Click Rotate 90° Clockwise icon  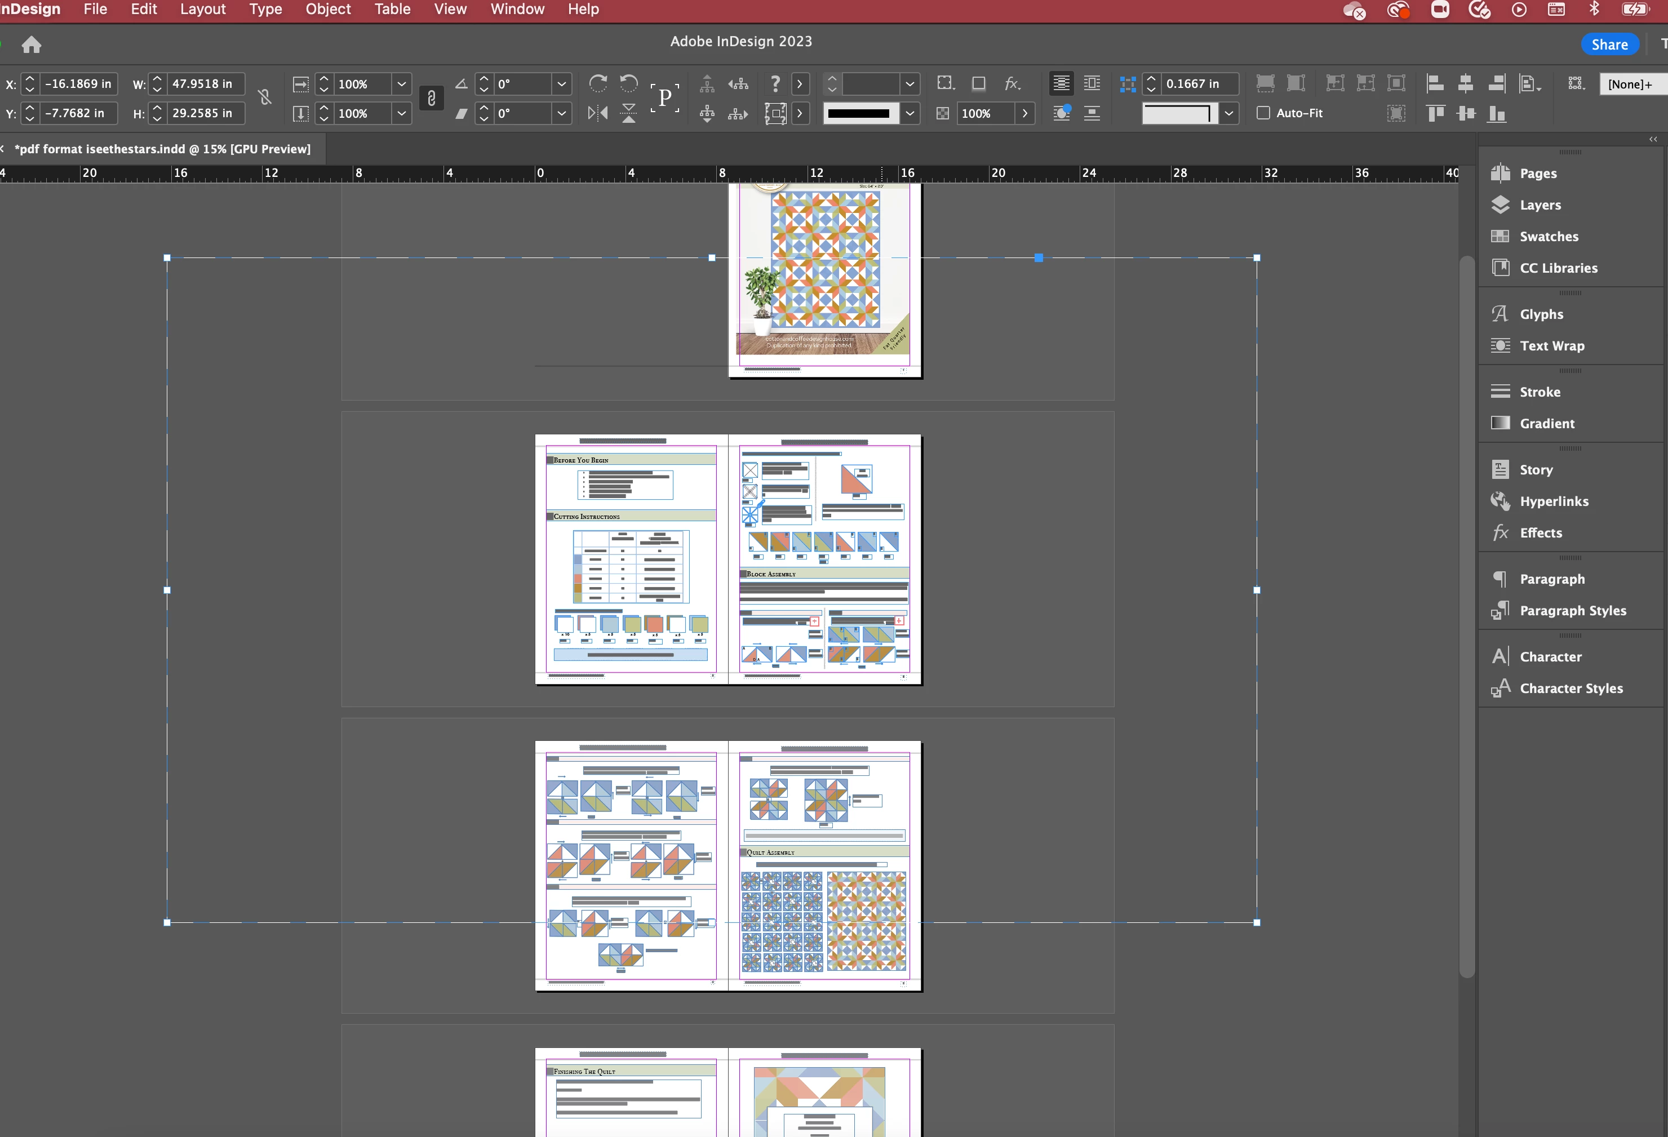(597, 83)
